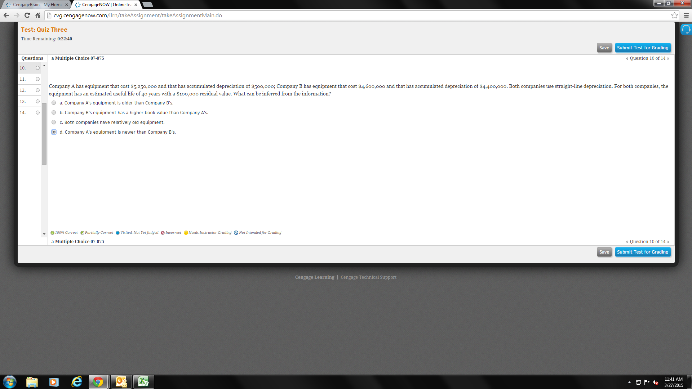This screenshot has height=389, width=692.
Task: Select radio button for answer A
Action: pos(54,103)
